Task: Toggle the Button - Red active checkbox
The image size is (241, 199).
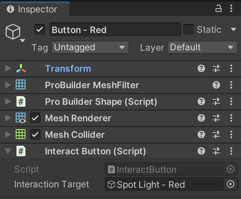Action: 40,29
